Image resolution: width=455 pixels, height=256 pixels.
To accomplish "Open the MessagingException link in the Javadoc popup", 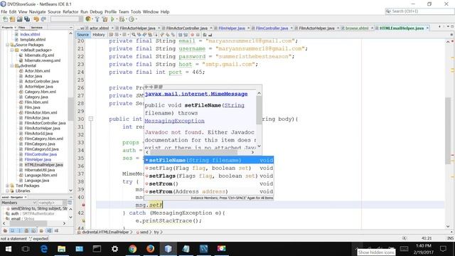I will click(x=174, y=121).
